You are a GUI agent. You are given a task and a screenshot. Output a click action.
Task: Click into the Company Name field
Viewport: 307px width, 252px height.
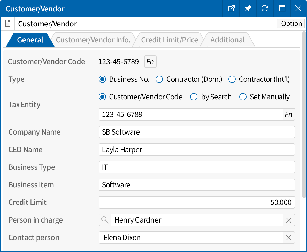(197, 132)
